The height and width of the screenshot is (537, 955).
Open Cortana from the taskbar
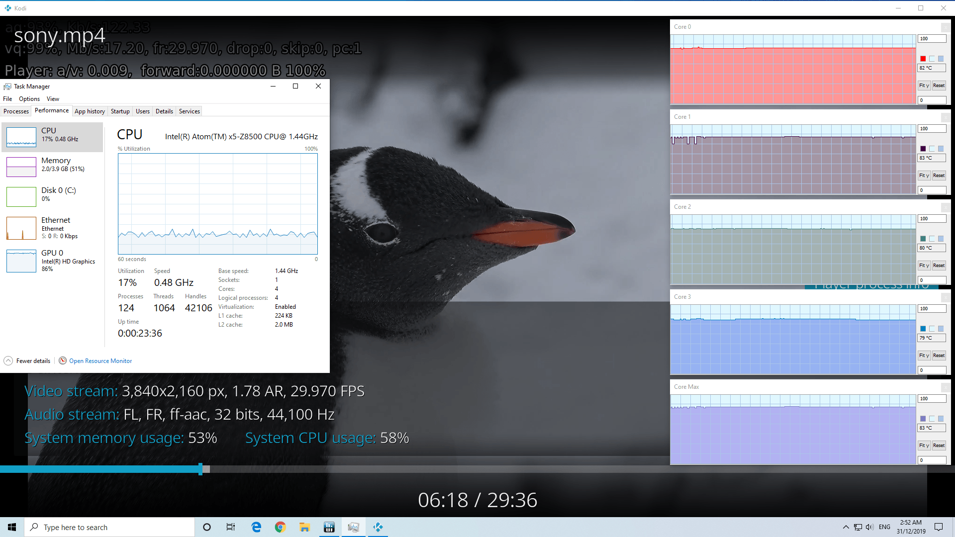tap(207, 527)
